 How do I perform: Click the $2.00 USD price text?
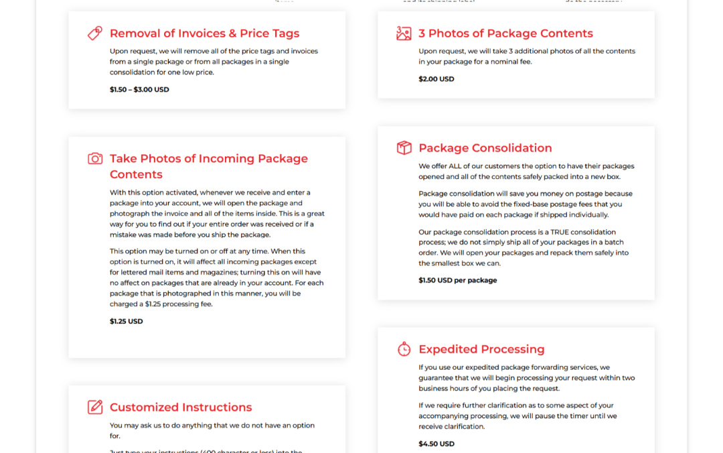coord(436,79)
